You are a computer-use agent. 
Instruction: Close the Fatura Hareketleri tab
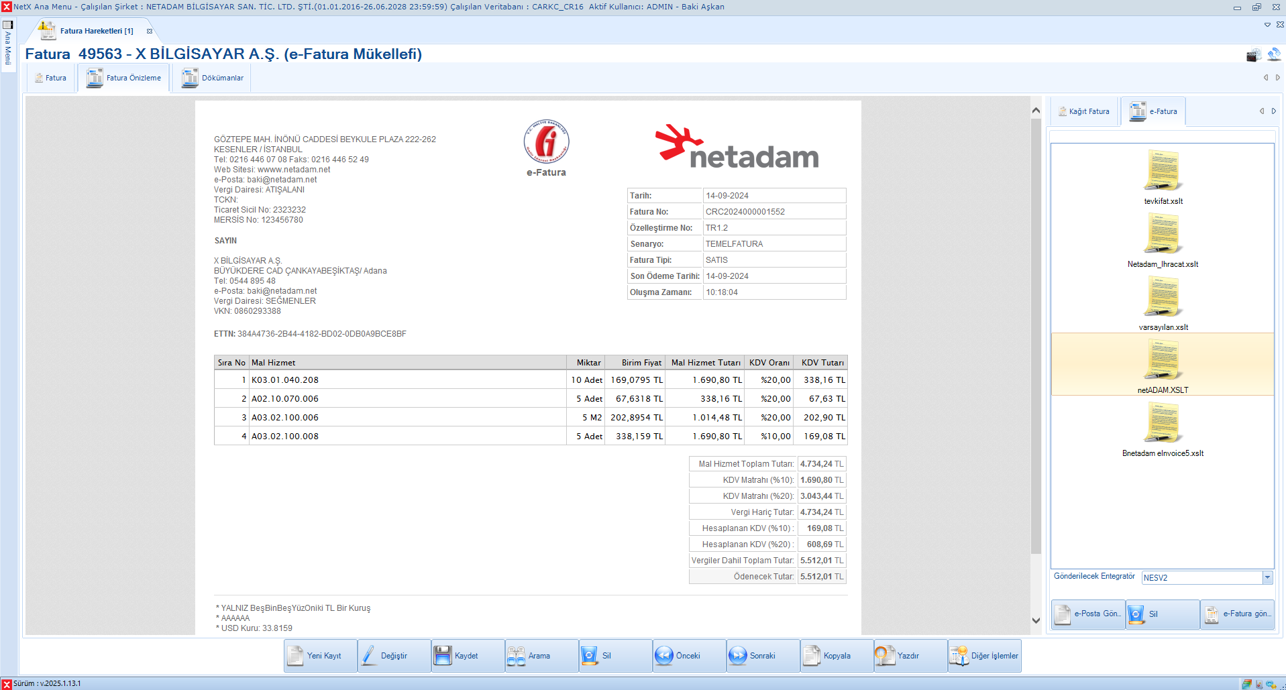tap(150, 31)
